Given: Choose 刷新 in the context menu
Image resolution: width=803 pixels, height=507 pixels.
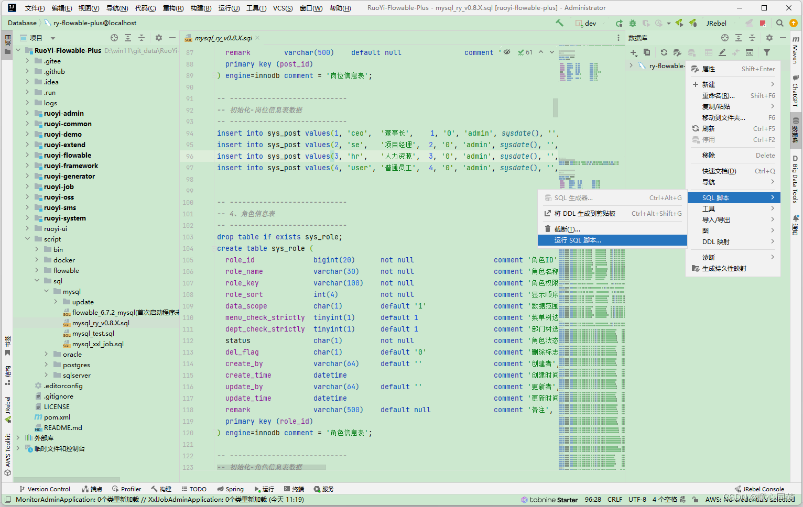Looking at the screenshot, I should 733,128.
